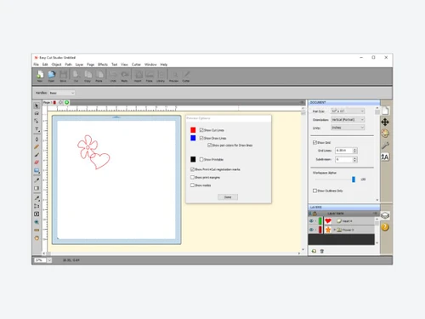The height and width of the screenshot is (319, 425).
Task: Open the zoom percentage dropdown
Action: coord(49,260)
